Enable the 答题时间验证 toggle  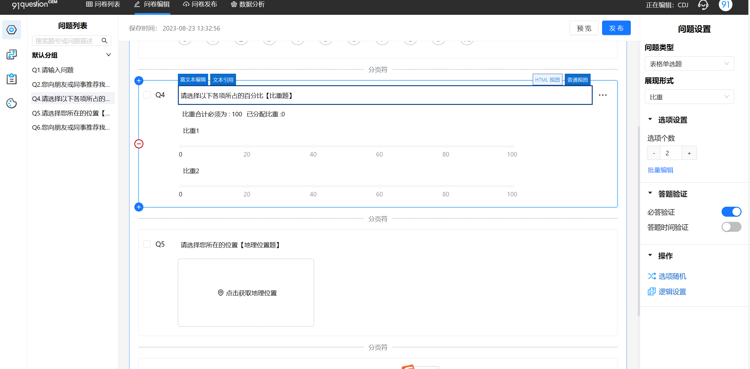731,227
